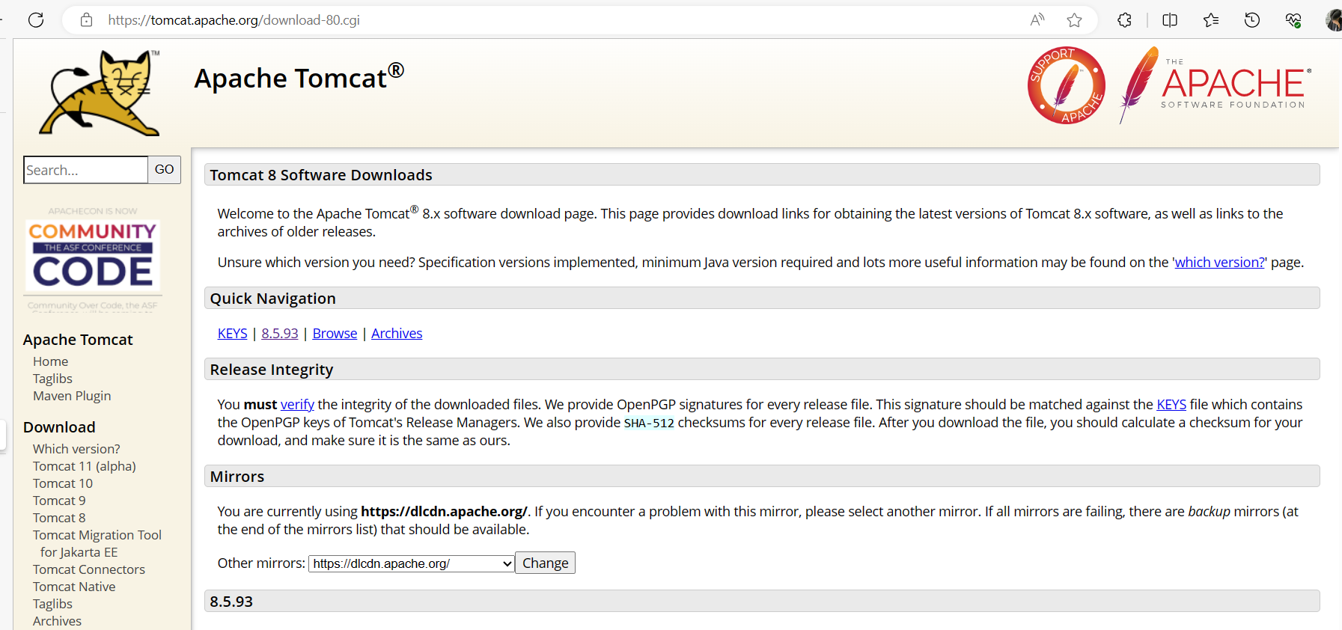Click into the Search input field
Viewport: 1342px width, 630px height.
click(85, 170)
